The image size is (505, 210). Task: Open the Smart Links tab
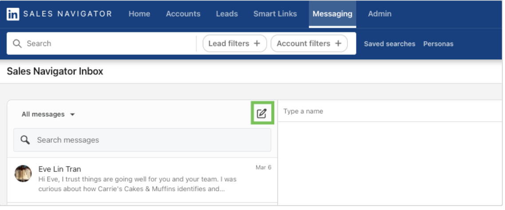(x=275, y=14)
